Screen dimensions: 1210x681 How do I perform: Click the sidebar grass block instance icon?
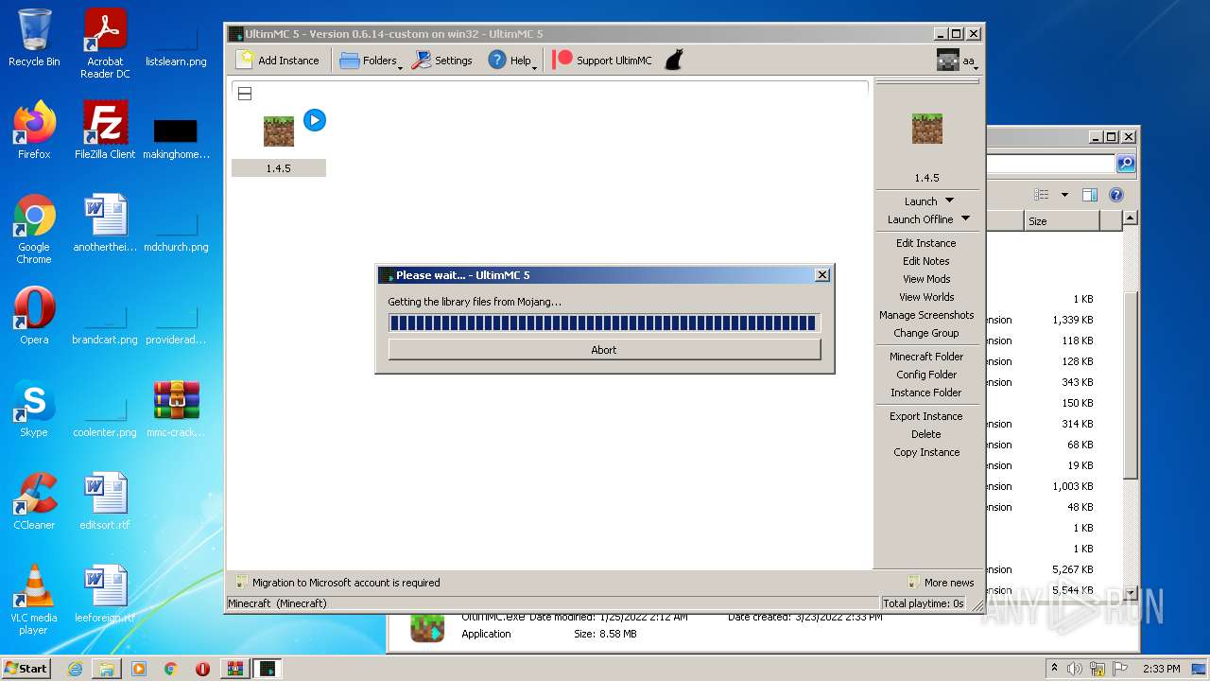click(x=926, y=128)
